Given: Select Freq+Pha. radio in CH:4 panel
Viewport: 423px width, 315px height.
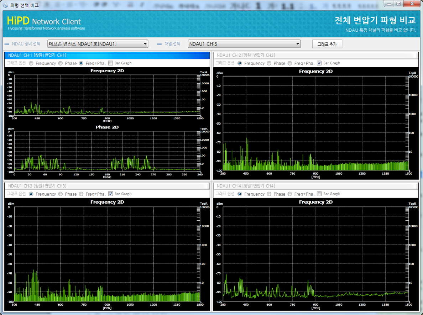Looking at the screenshot, I should point(290,194).
